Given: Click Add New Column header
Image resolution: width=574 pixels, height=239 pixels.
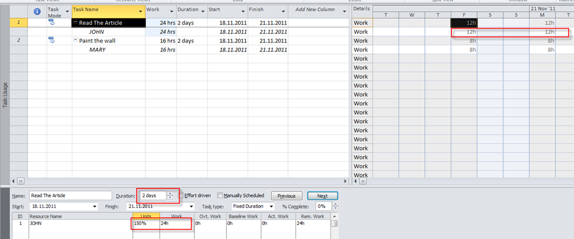Looking at the screenshot, I should point(314,10).
